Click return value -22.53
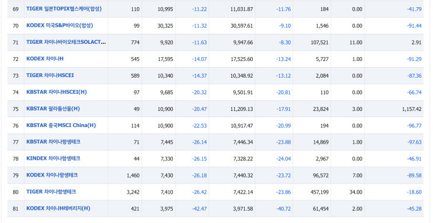 pos(199,125)
